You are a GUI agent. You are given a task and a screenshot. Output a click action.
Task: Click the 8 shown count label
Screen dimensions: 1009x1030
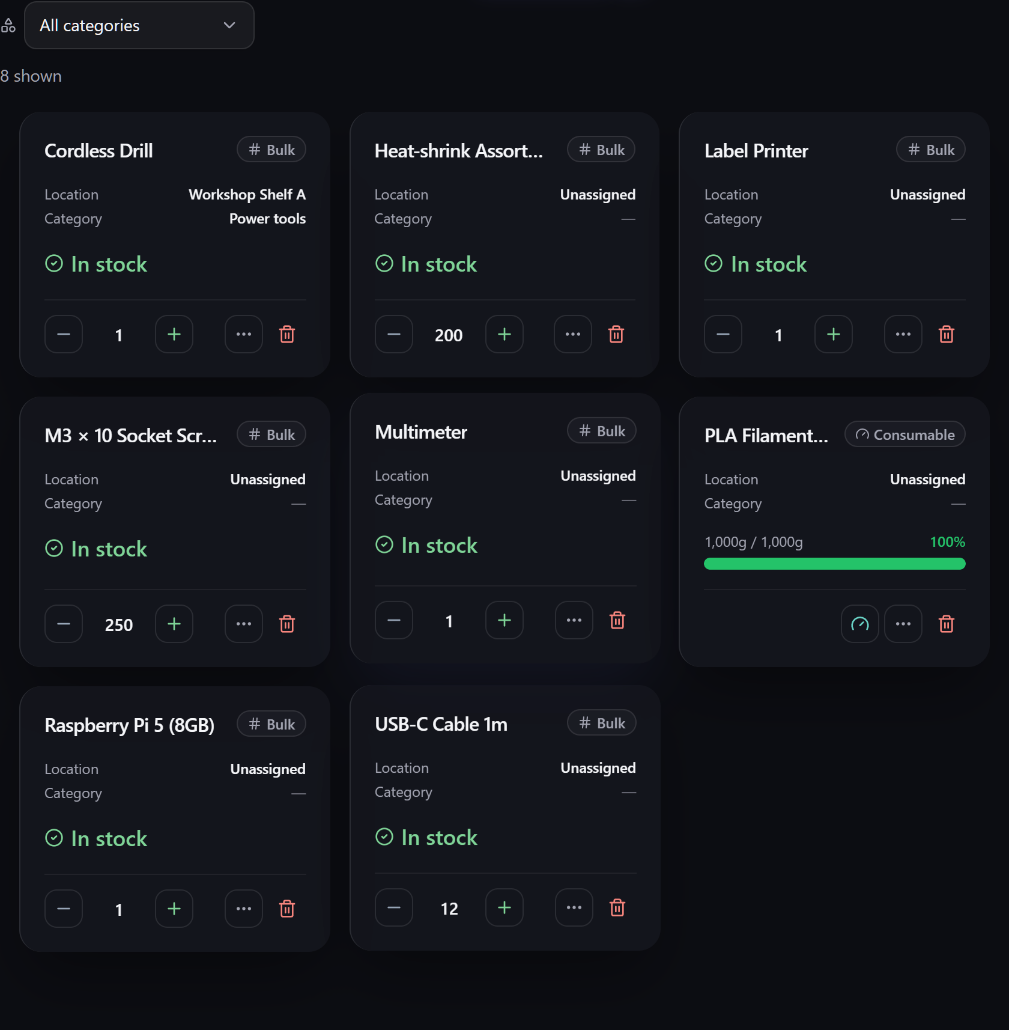31,76
